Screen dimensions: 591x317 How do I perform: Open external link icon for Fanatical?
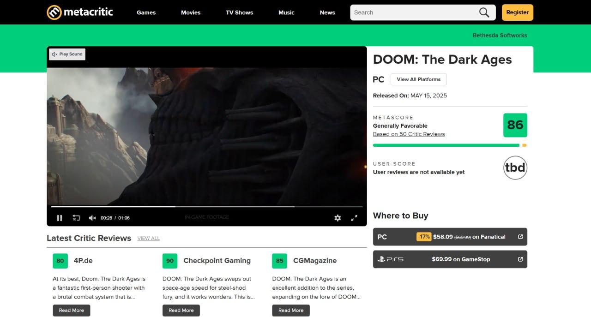[x=520, y=237]
